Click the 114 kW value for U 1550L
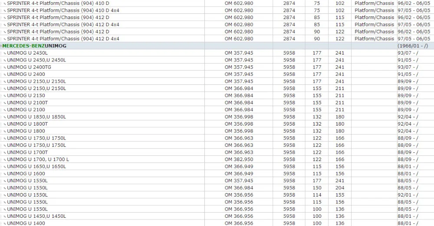The height and width of the screenshot is (226, 434). pos(317,195)
